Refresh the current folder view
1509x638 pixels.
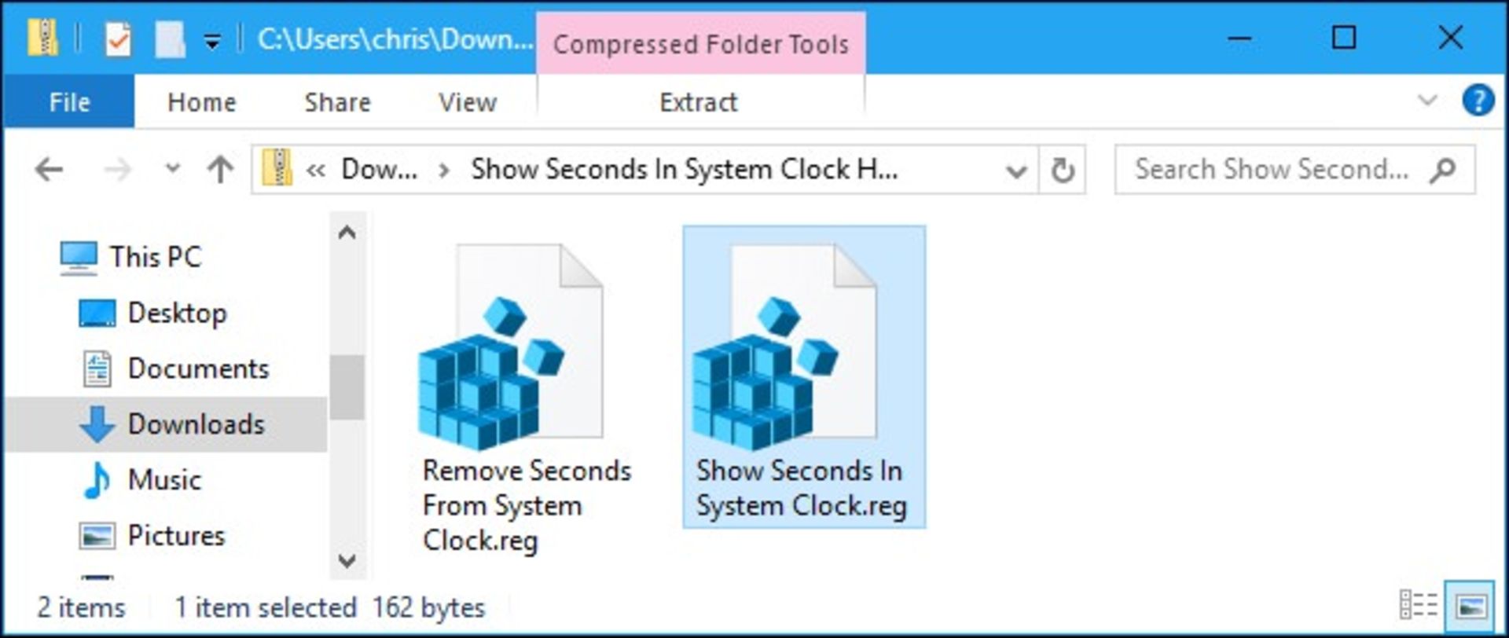1063,170
